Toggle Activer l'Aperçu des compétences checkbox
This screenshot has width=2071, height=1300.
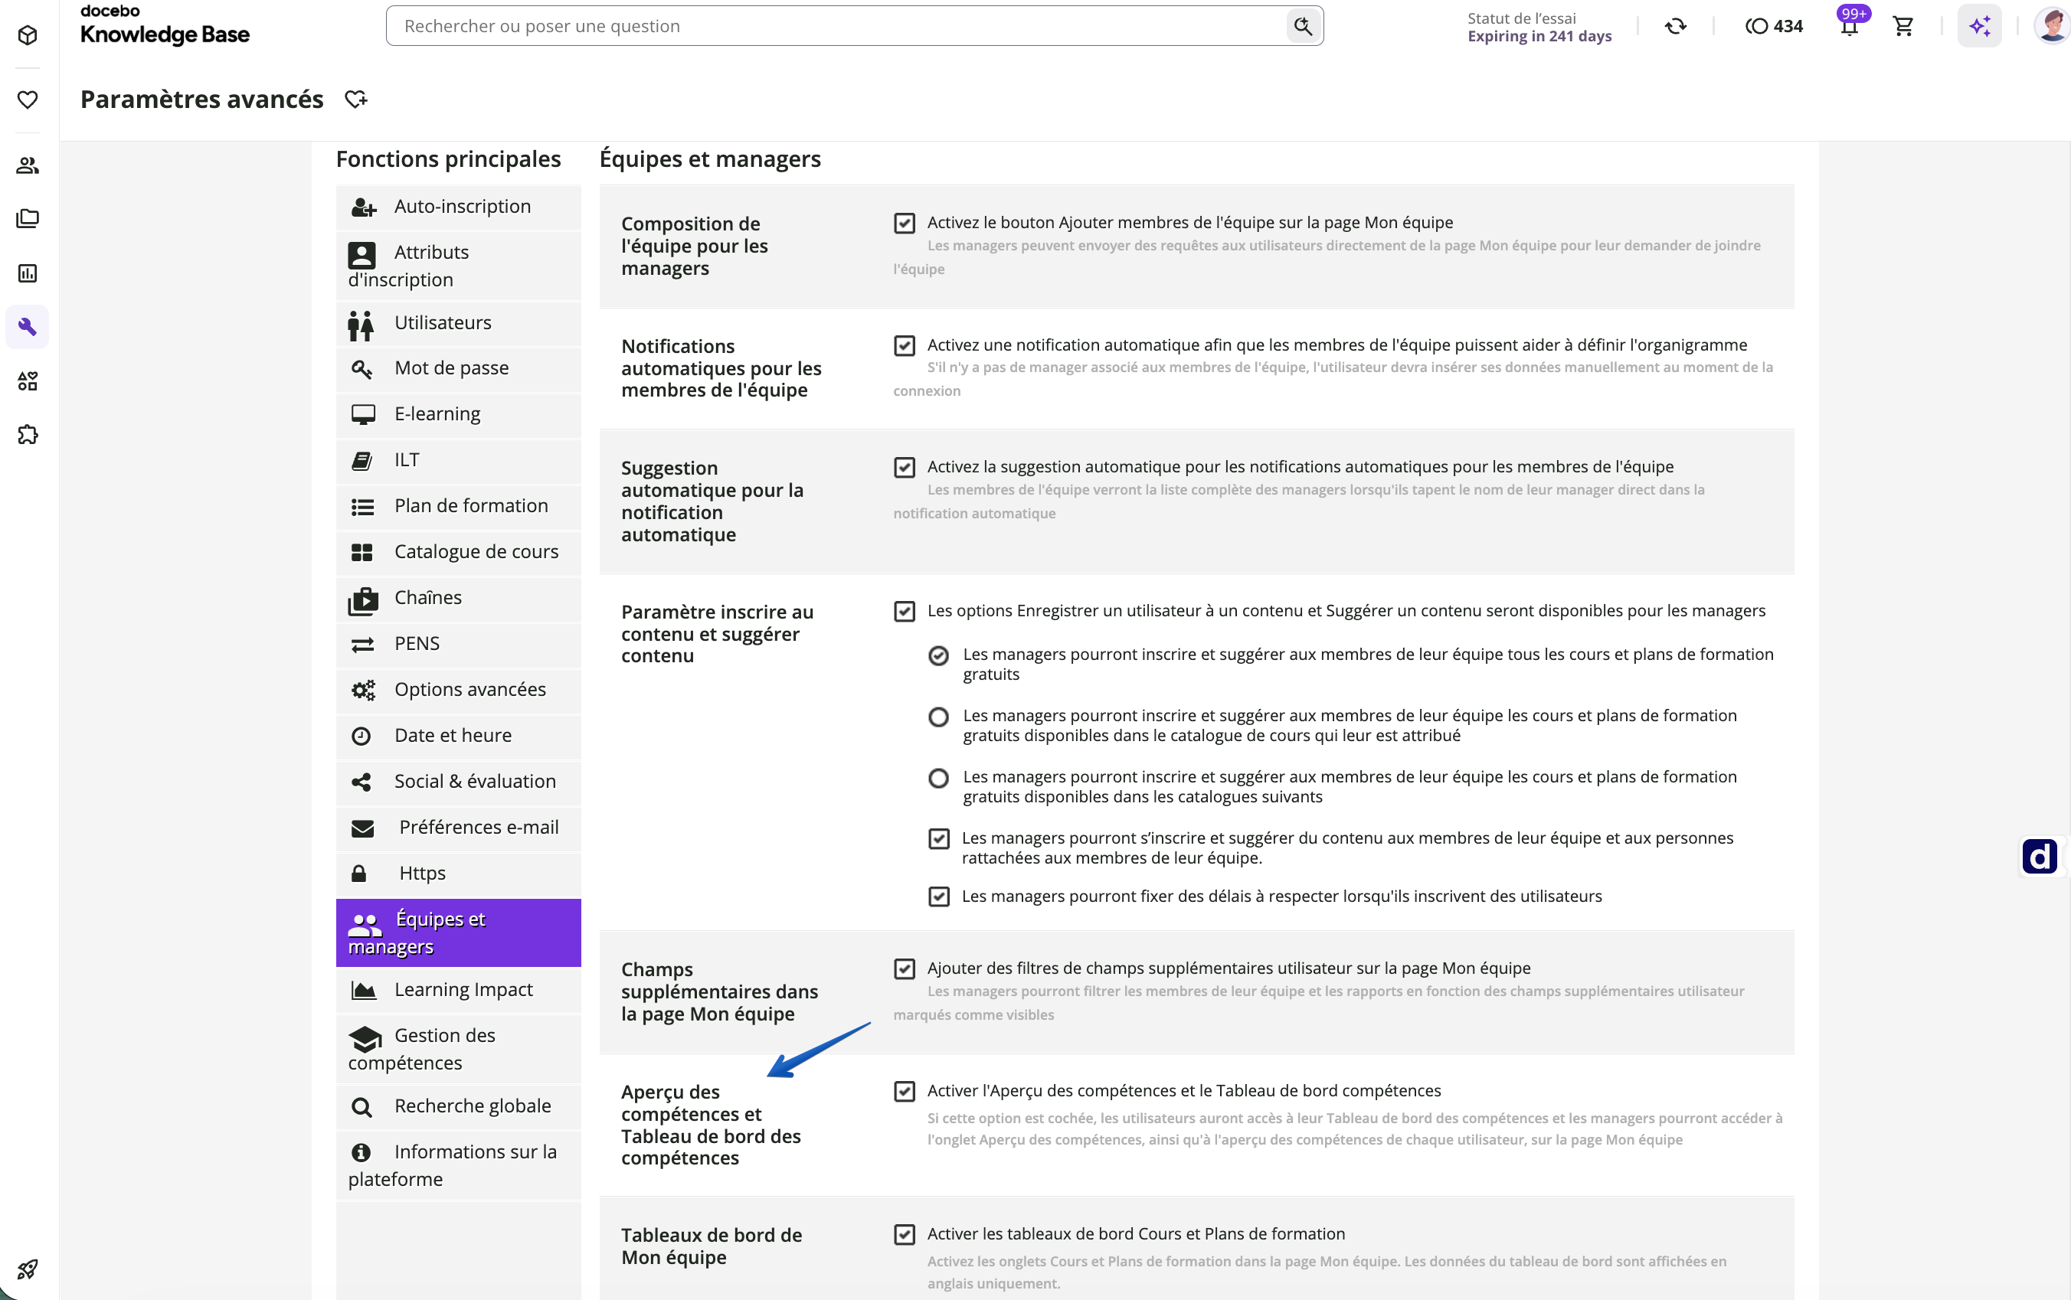[x=904, y=1091]
